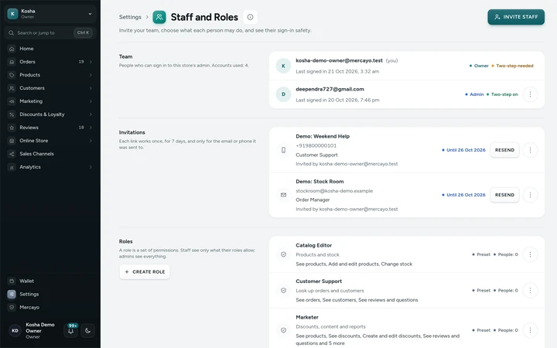Viewport: 557px width, 348px height.
Task: Expand the Analytics submenu chevron
Action: (x=91, y=167)
